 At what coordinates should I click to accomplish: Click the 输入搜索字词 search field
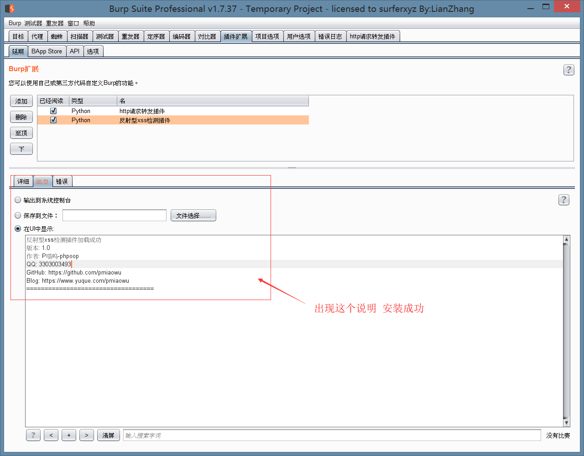[332, 435]
